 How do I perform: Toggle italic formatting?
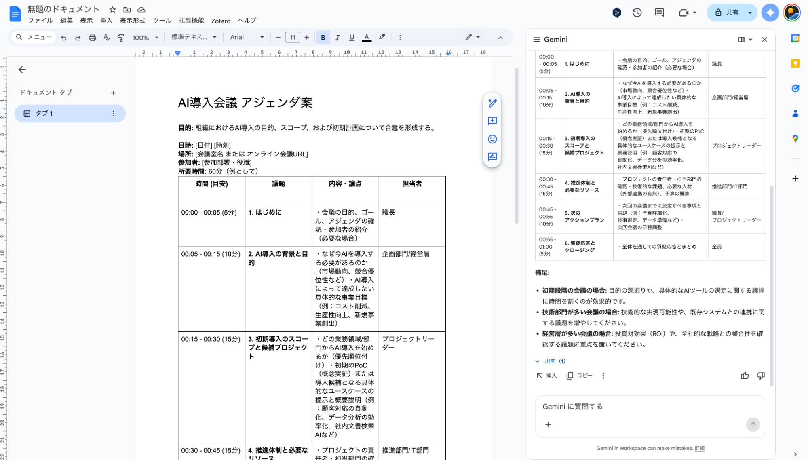(338, 37)
